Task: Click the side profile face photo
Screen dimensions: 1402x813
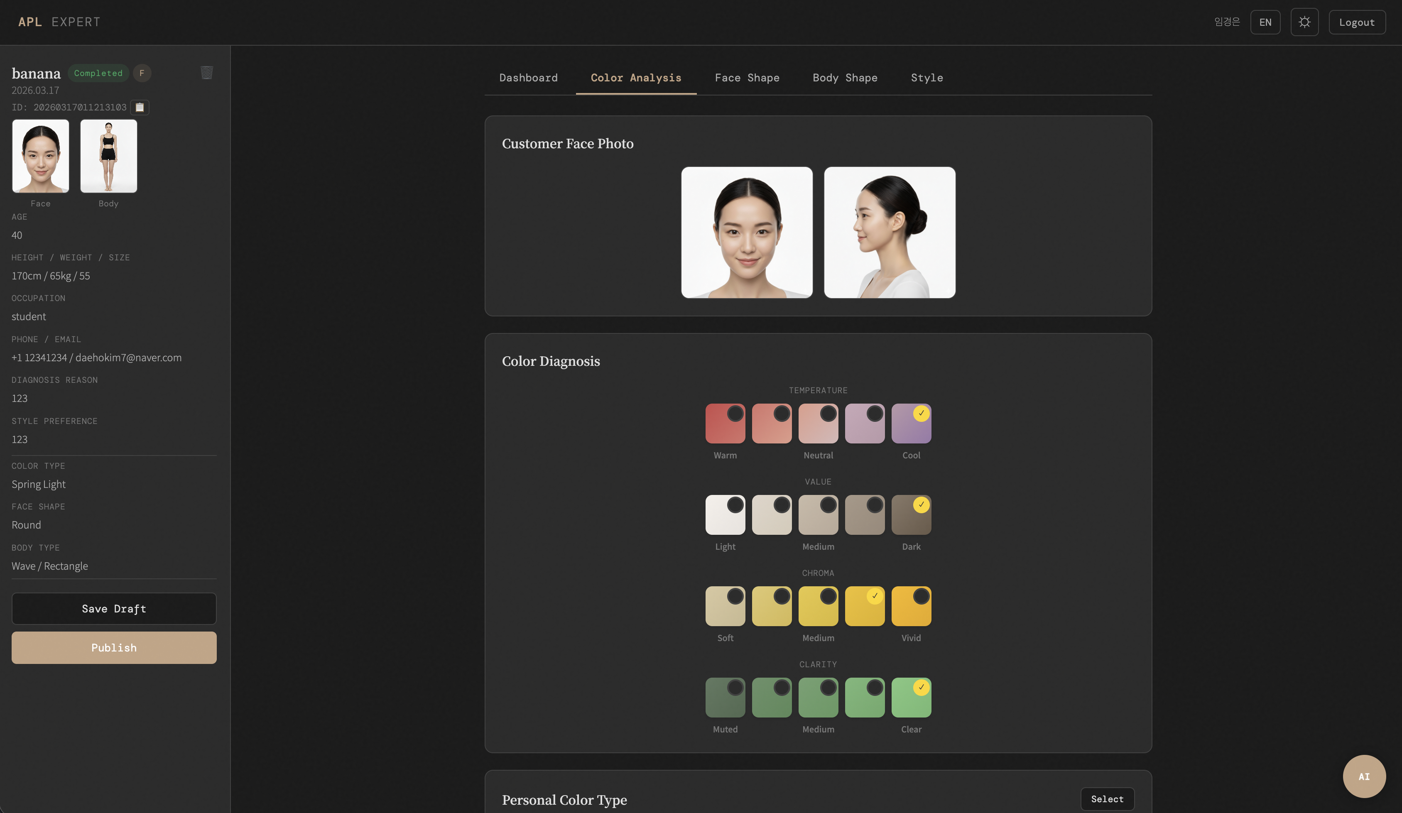Action: pos(889,233)
